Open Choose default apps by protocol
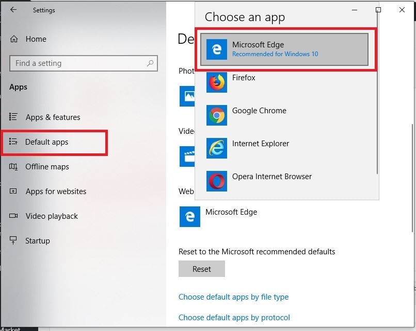The width and height of the screenshot is (416, 331). pyautogui.click(x=234, y=318)
